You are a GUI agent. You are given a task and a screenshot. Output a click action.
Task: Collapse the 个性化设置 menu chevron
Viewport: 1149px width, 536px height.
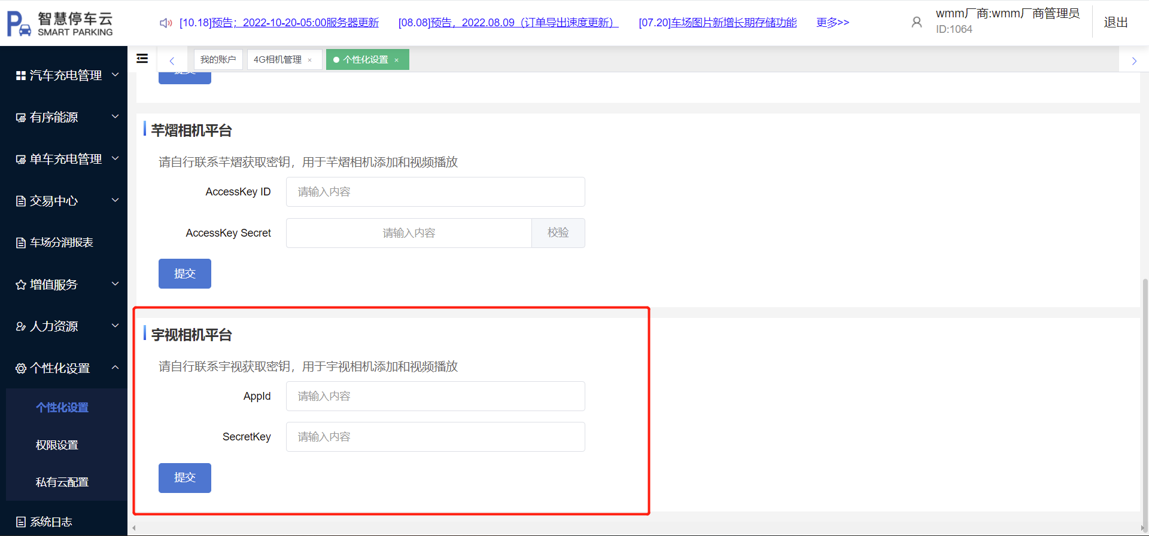[115, 367]
